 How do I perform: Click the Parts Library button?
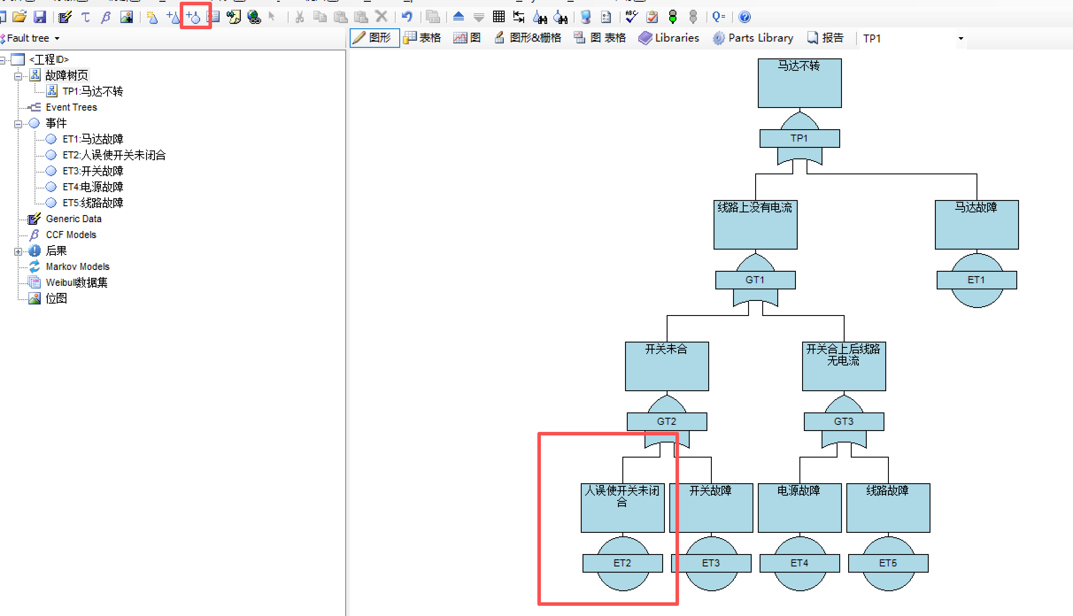753,38
